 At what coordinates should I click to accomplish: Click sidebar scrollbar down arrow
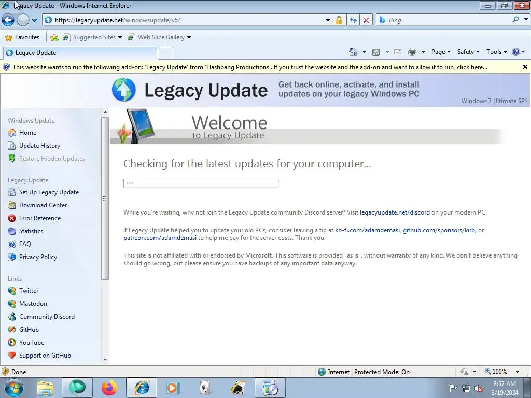[x=105, y=360]
